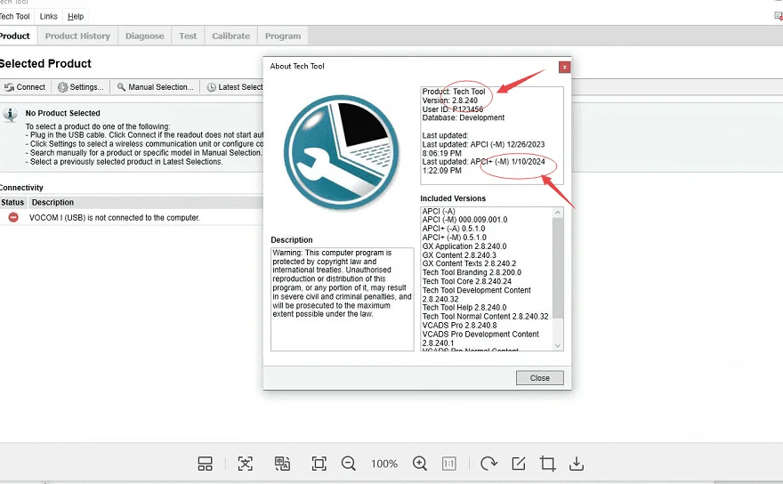
Task: Select GX Content 2.8.240.3 entry
Action: click(x=459, y=255)
